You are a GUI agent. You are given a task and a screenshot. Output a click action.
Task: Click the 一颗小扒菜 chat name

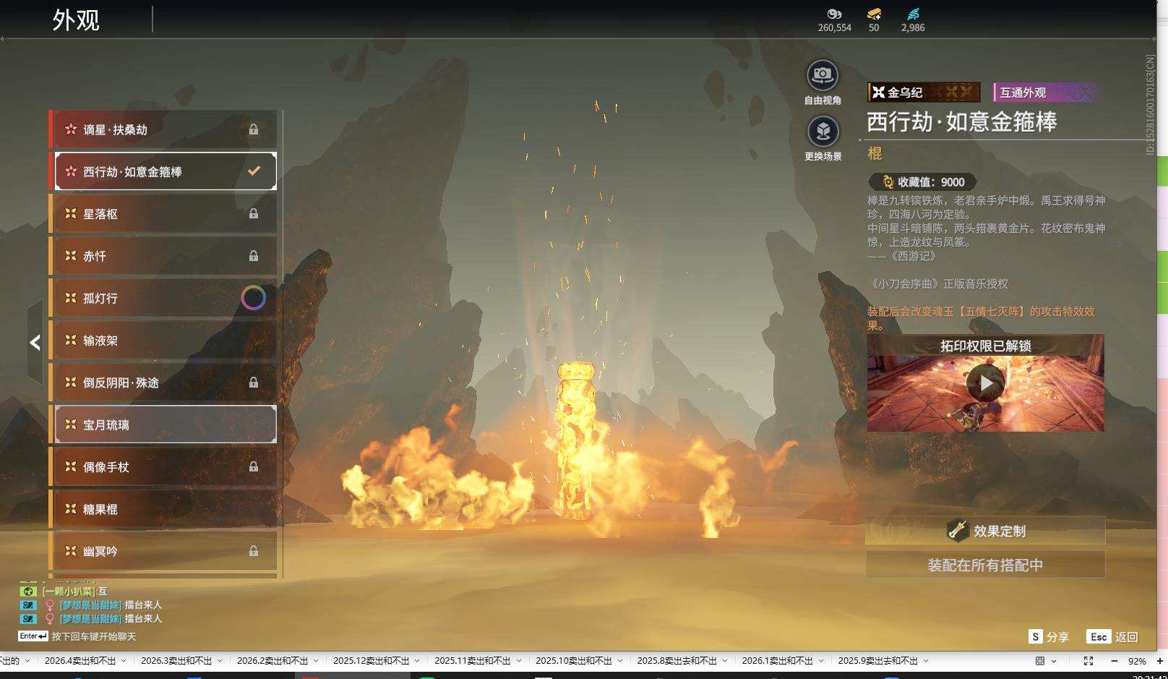tap(69, 592)
